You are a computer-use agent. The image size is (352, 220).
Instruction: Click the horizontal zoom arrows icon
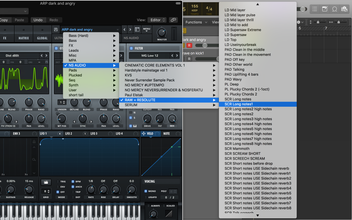[331, 22]
